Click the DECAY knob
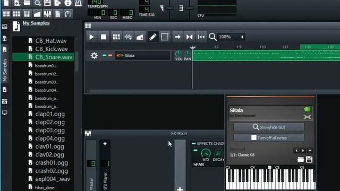 (x=218, y=153)
